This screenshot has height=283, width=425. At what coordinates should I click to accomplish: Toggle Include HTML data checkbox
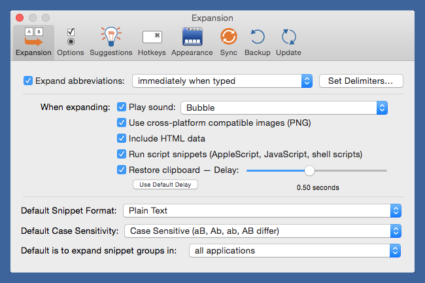[122, 139]
